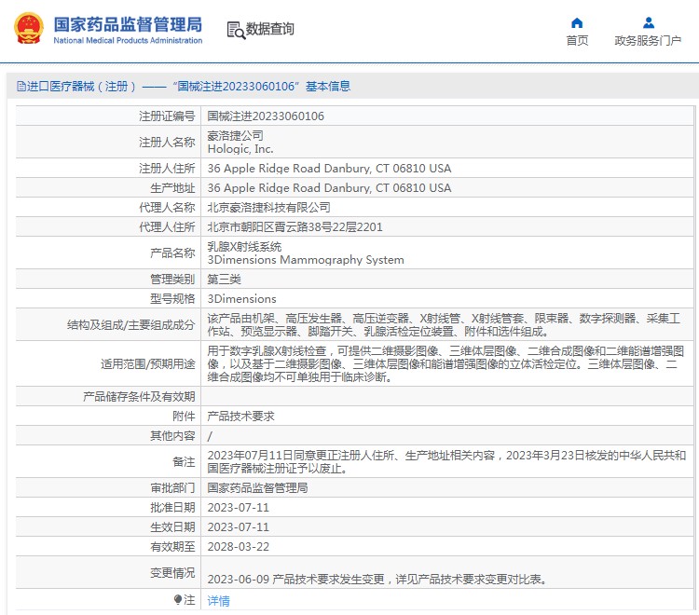
Task: Click the 数据查询 magnifier document icon
Action: pyautogui.click(x=236, y=30)
